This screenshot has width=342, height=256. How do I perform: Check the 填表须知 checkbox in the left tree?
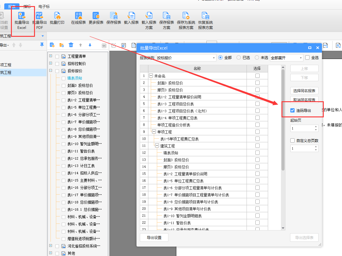(64, 78)
